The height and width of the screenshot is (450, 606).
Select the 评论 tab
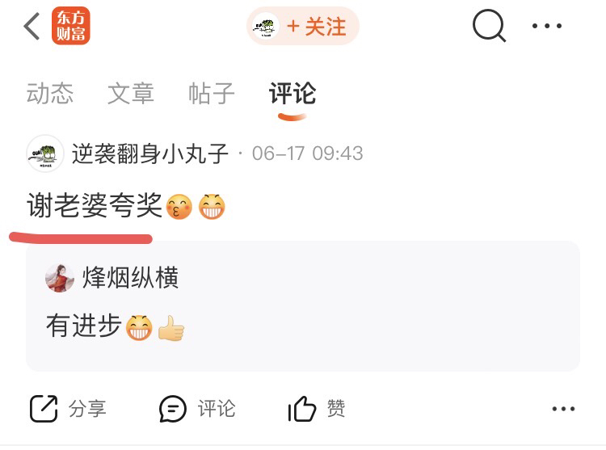(292, 94)
